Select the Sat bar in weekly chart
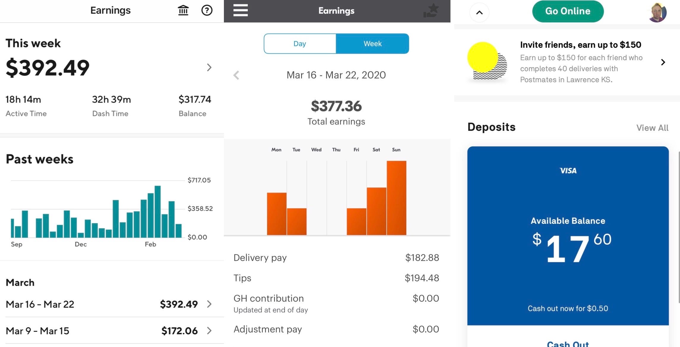This screenshot has height=347, width=680. (377, 211)
